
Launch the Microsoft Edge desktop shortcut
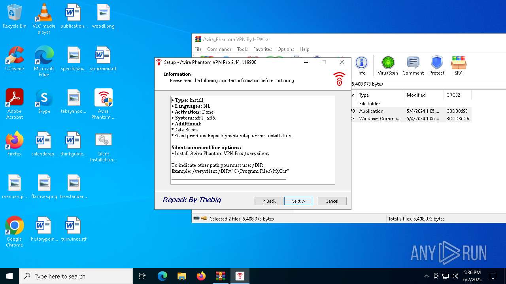[x=44, y=61]
